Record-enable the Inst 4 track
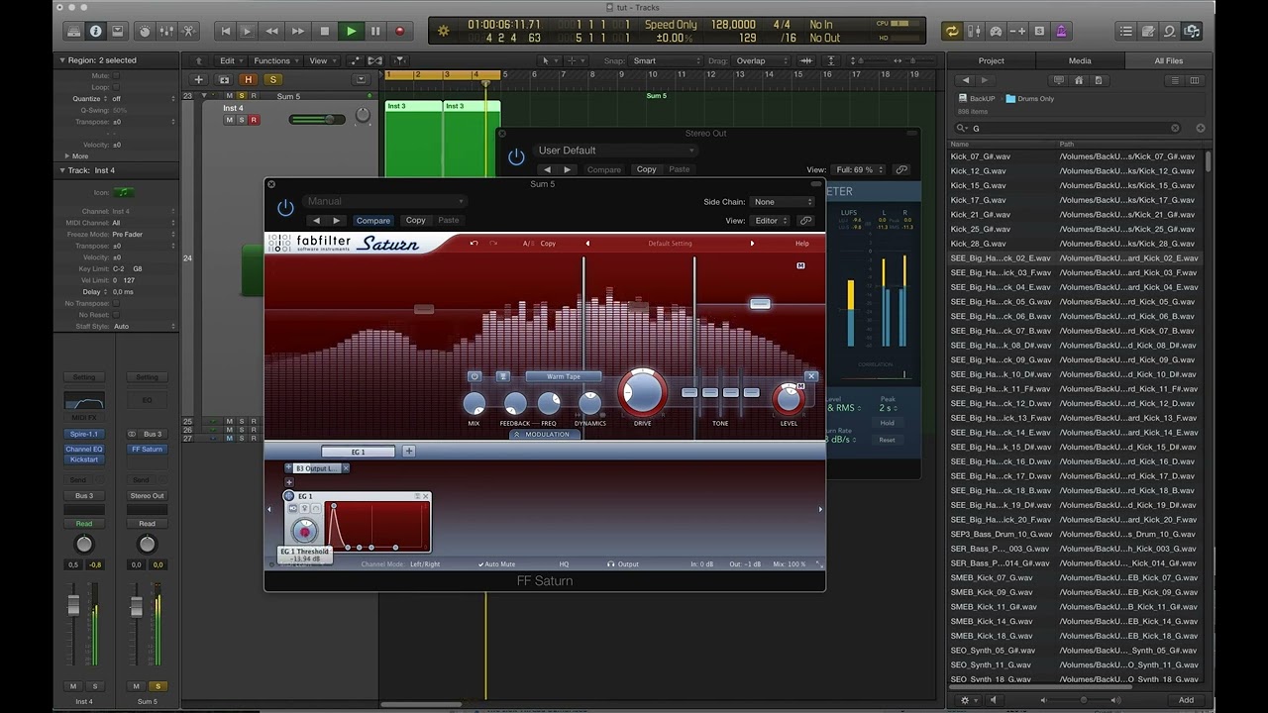The image size is (1268, 713). [254, 120]
